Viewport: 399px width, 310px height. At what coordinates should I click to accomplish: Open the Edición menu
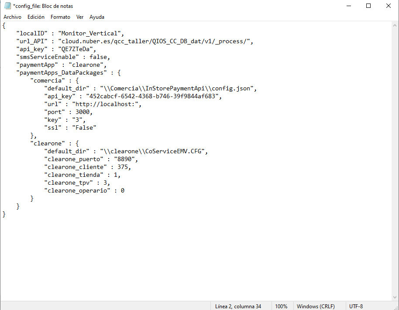click(36, 17)
